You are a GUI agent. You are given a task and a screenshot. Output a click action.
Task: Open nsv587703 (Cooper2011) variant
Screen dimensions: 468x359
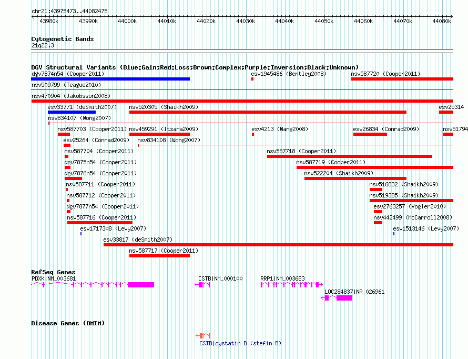tap(92, 129)
